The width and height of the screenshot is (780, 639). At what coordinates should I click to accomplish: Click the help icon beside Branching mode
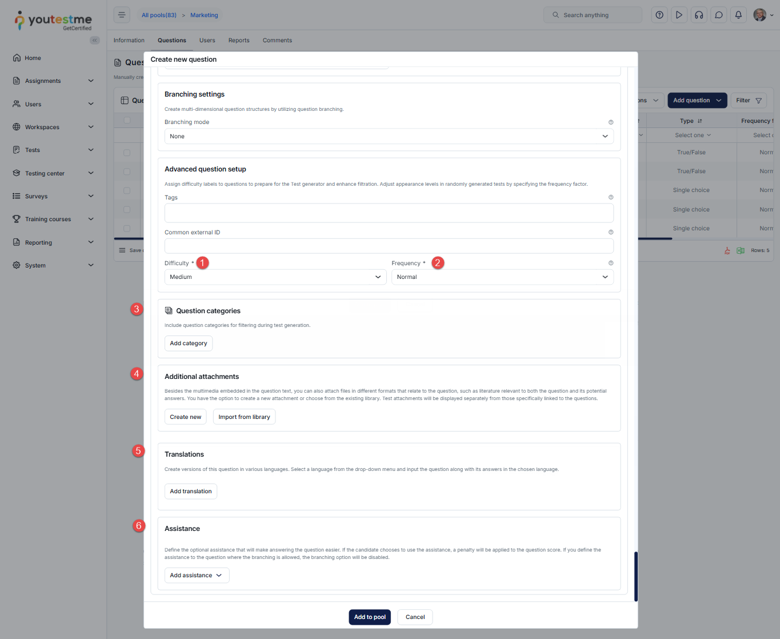(x=611, y=122)
